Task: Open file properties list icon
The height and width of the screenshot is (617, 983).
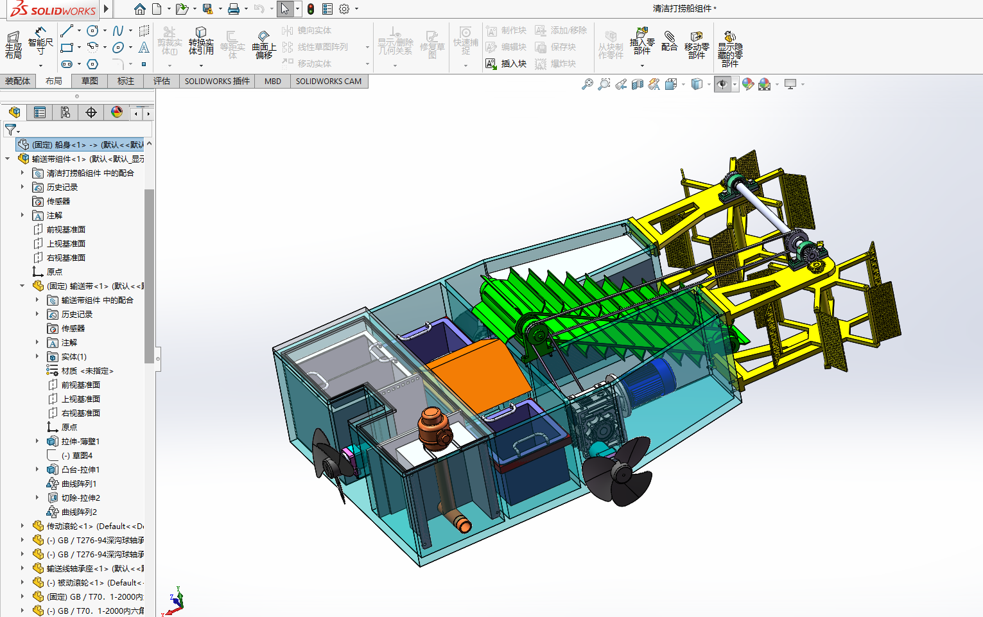Action: (x=327, y=9)
